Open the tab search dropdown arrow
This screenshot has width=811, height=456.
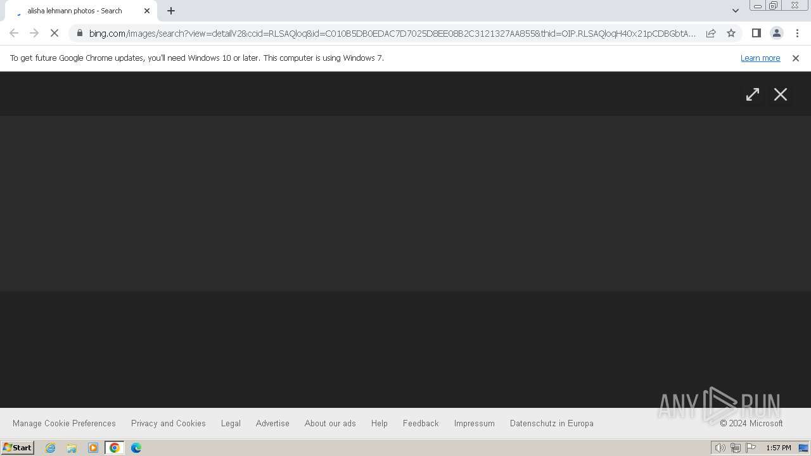pyautogui.click(x=735, y=11)
